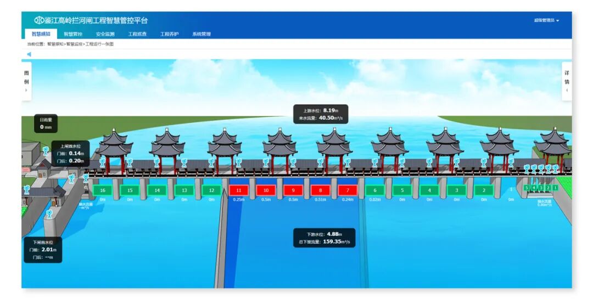Open the 超级管理员 user dropdown
This screenshot has height=299, width=593.
tap(546, 20)
